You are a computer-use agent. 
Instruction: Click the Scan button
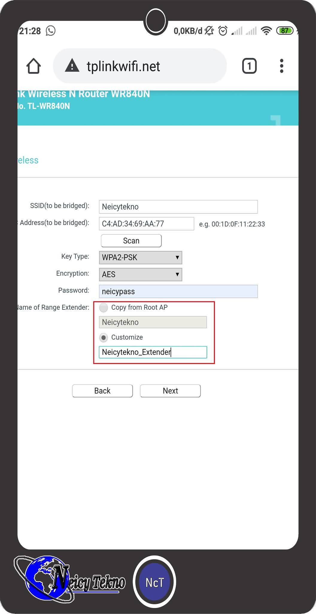pyautogui.click(x=131, y=241)
